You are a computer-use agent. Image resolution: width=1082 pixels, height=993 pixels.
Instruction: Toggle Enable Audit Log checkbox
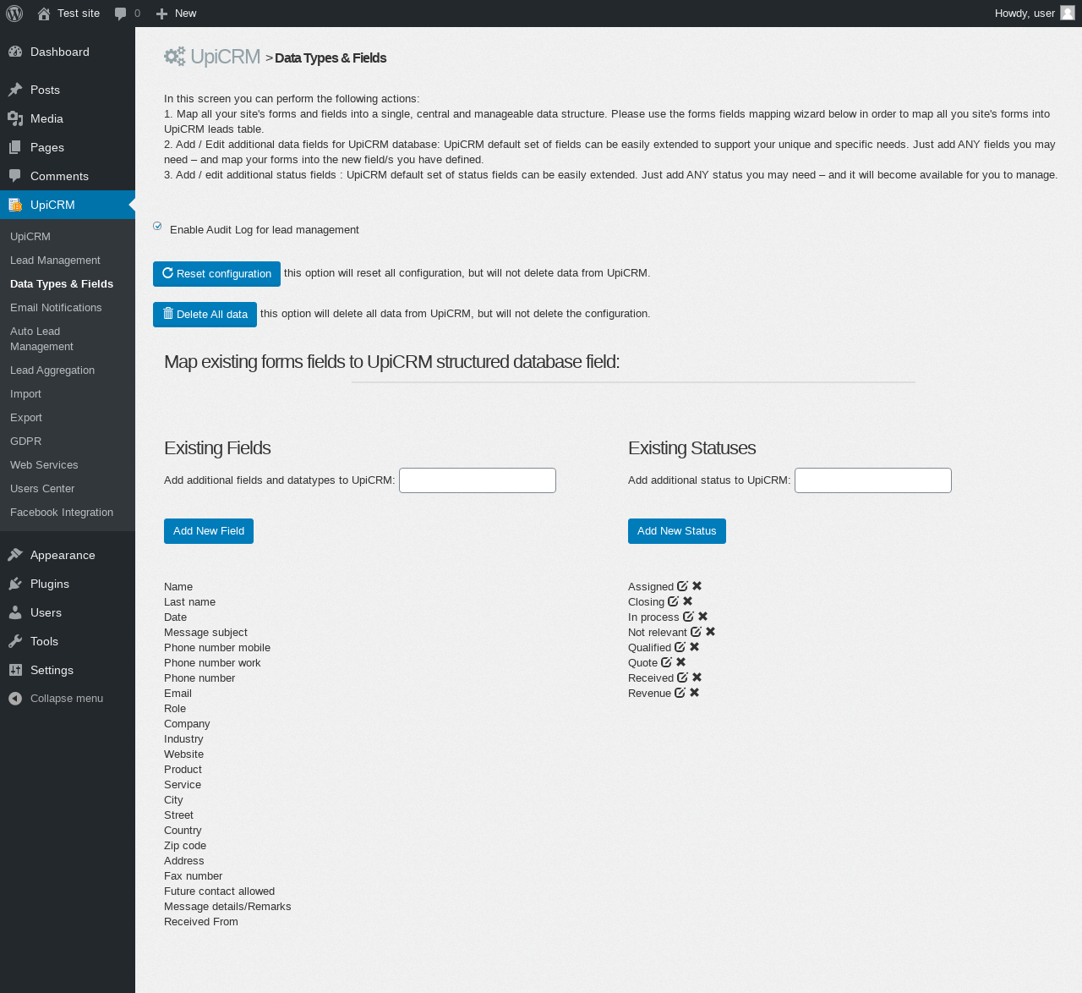click(x=157, y=226)
